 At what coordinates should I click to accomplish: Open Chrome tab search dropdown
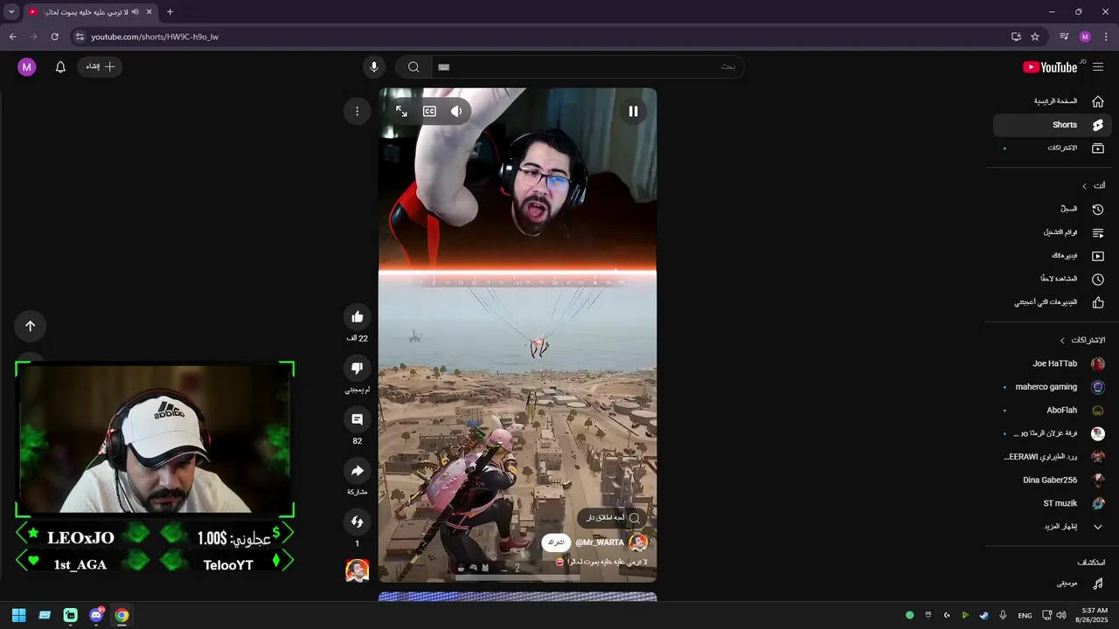point(11,12)
